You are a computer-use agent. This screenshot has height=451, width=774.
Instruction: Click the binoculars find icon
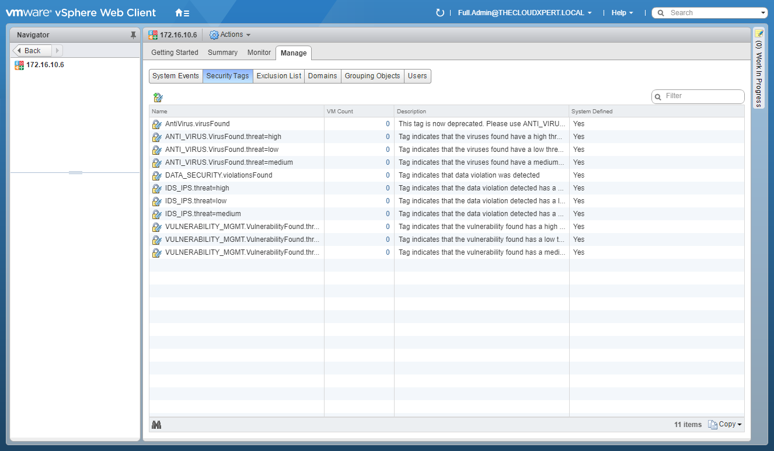coord(156,425)
